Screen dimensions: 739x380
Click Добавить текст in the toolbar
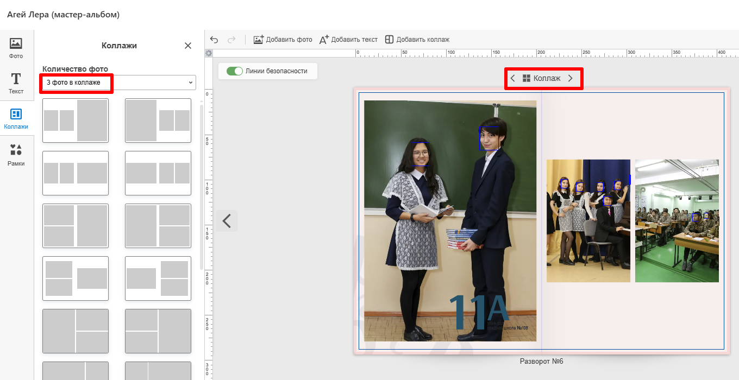click(x=348, y=40)
